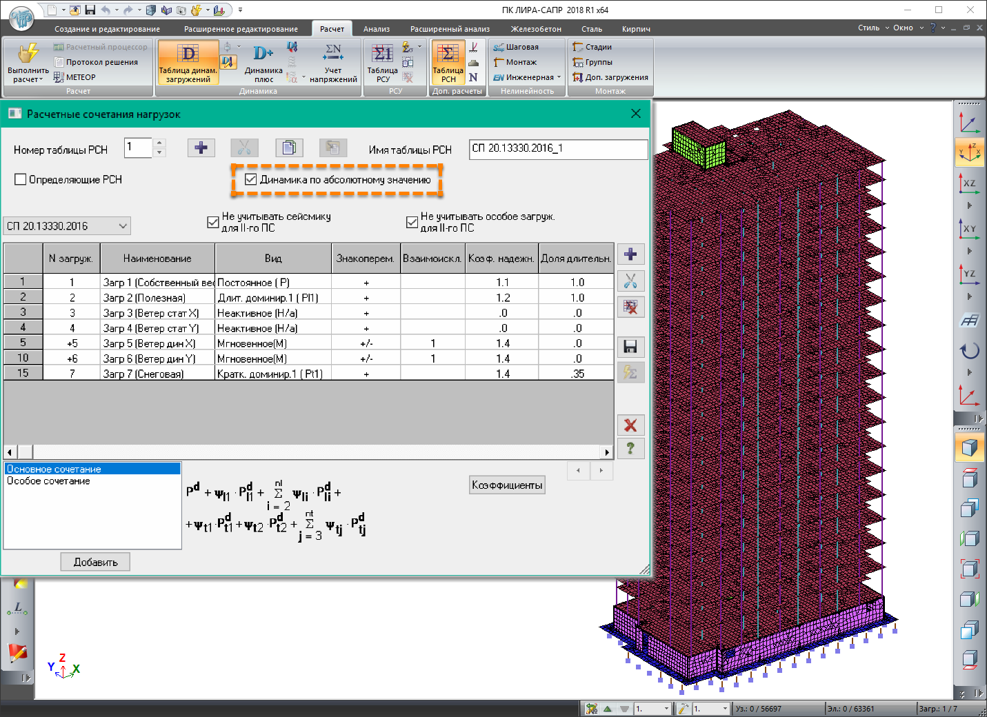Click the Таблица РСУ ribbon icon
This screenshot has width=987, height=717.
click(382, 62)
